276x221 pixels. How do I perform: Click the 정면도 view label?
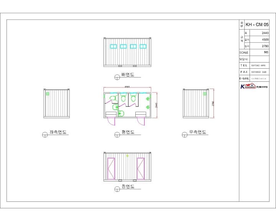(x=128, y=186)
